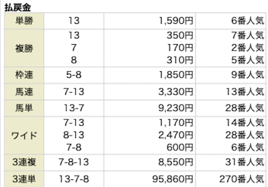Select the 8-13 wide combination
This screenshot has height=187, width=268.
(74, 135)
